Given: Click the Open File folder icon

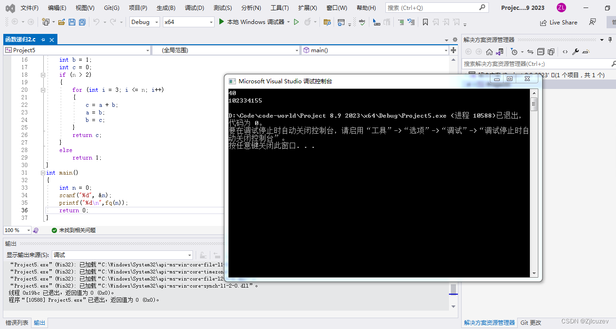Looking at the screenshot, I should pos(62,22).
